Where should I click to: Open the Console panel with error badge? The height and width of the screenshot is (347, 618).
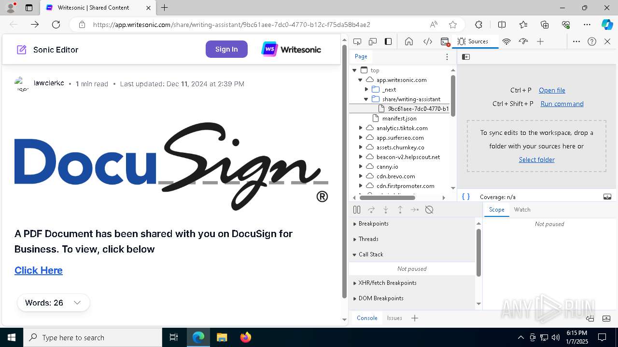point(446,41)
